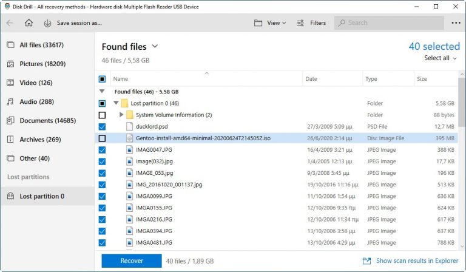Click the Pictures sidebar icon
466x272 pixels.
point(10,64)
